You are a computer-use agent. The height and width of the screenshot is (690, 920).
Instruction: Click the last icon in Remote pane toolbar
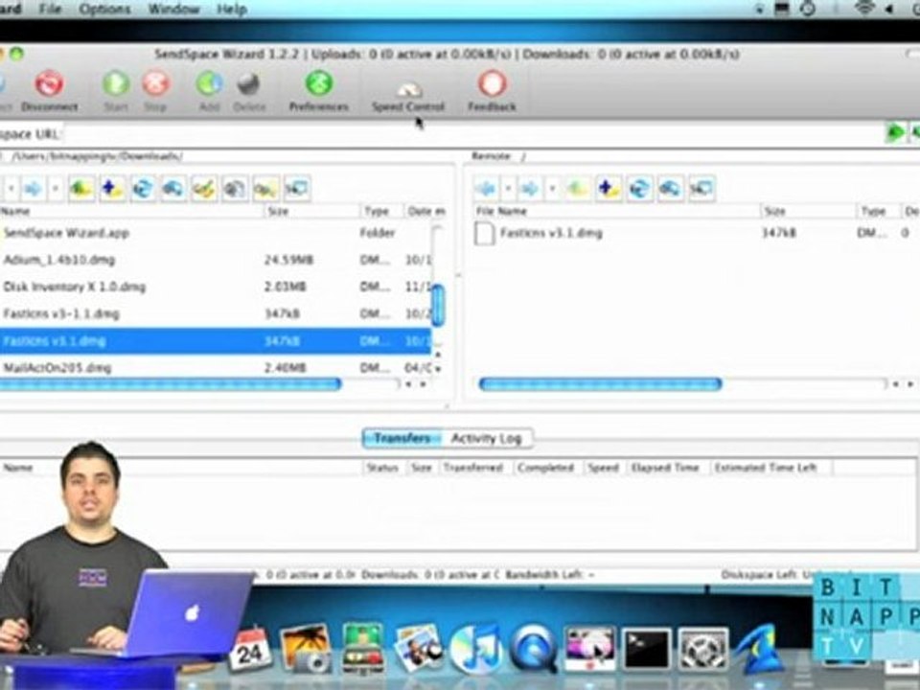701,189
